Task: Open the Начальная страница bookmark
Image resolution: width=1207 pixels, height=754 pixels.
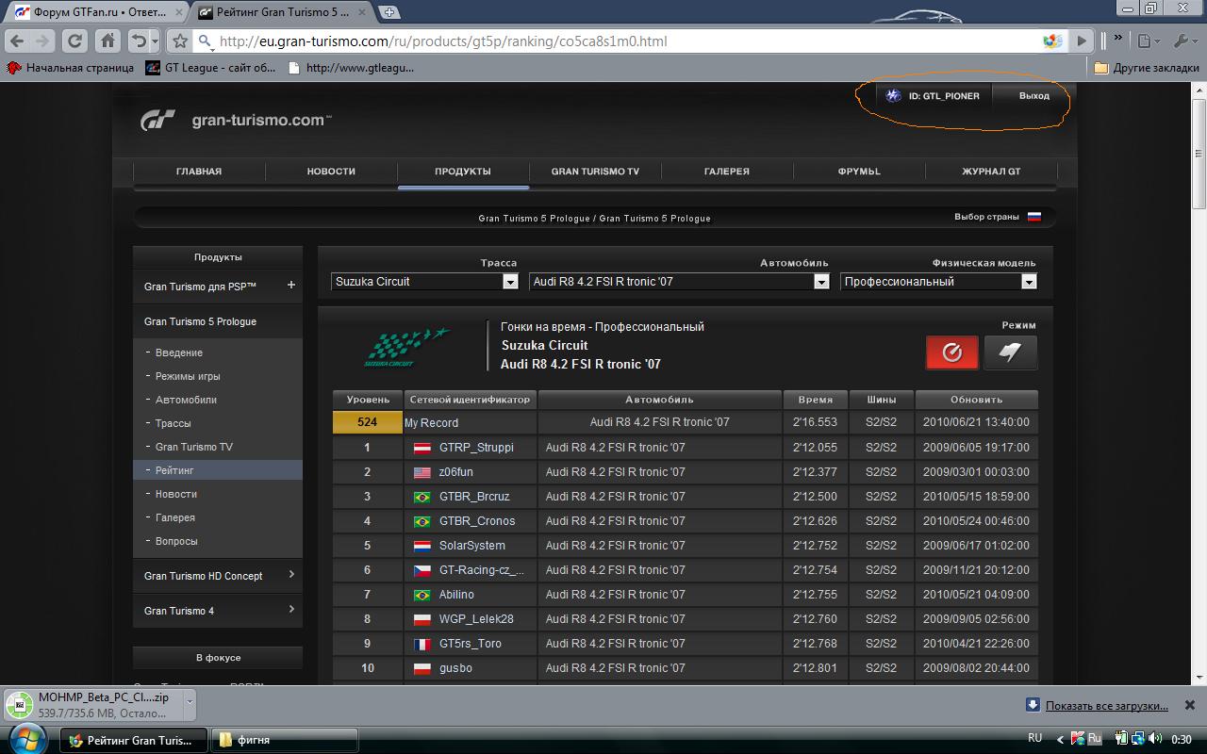Action: point(70,68)
